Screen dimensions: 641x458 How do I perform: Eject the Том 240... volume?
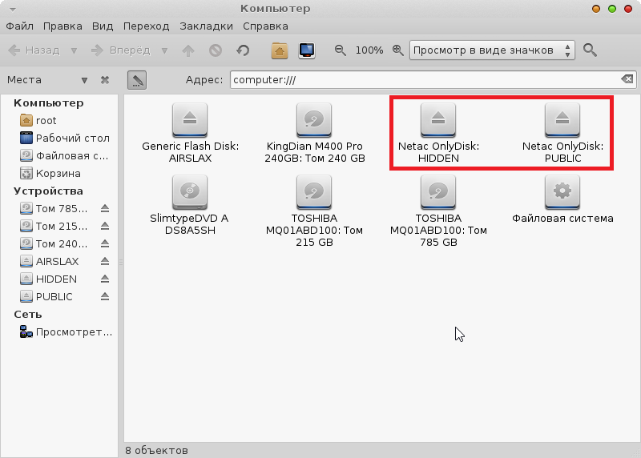tap(105, 243)
